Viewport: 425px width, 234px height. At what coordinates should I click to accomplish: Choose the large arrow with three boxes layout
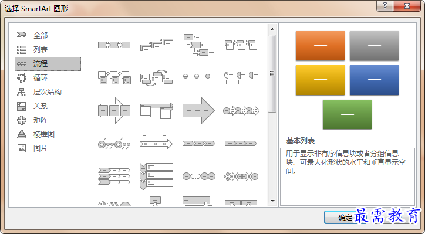(114, 110)
